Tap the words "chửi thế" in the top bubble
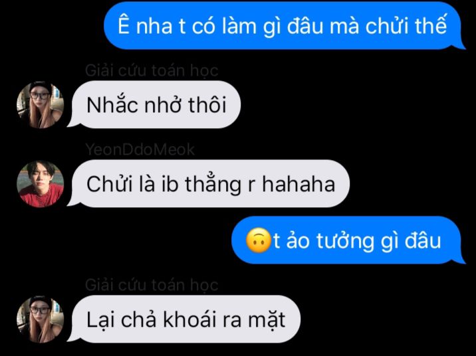The height and width of the screenshot is (356, 476). coord(406,25)
